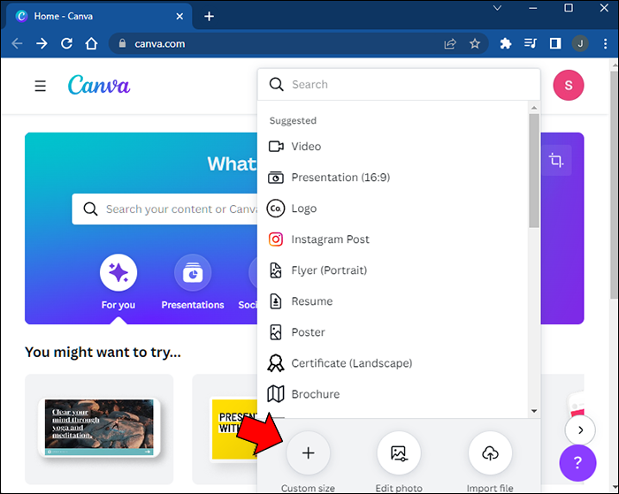Image resolution: width=619 pixels, height=494 pixels.
Task: Click the Search your content input field
Action: coord(165,209)
